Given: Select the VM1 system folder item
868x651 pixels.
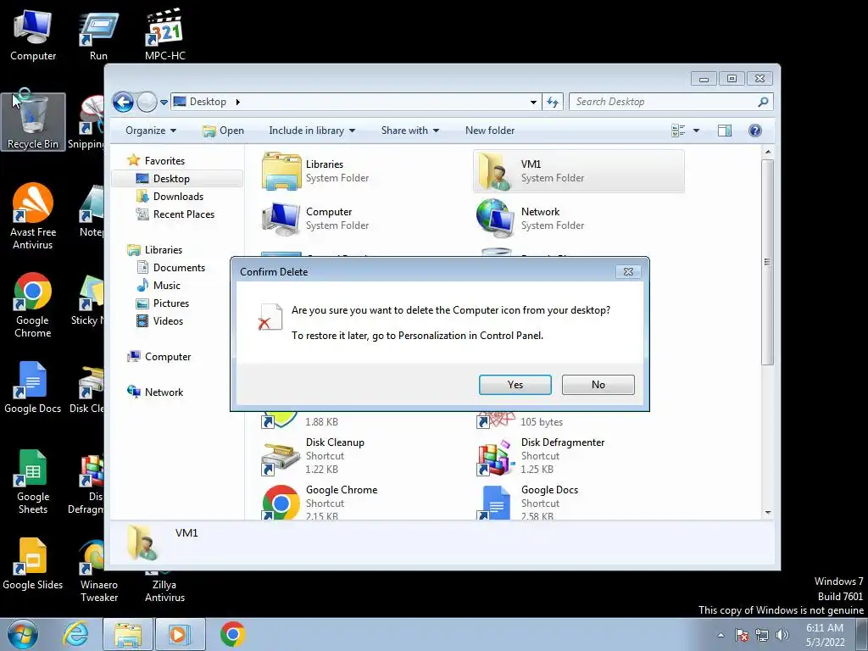Looking at the screenshot, I should click(x=578, y=171).
